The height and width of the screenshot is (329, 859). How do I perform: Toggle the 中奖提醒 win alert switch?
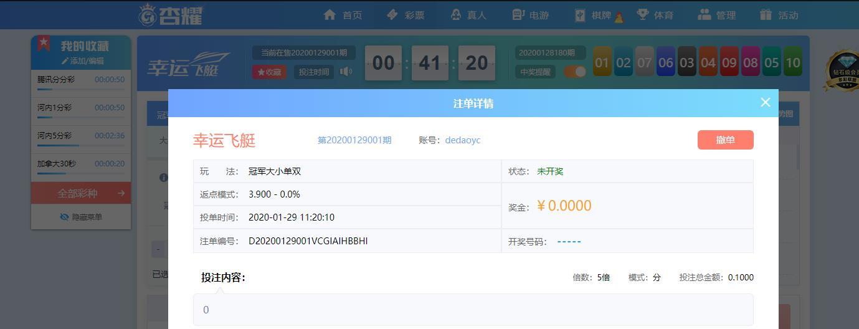click(575, 72)
